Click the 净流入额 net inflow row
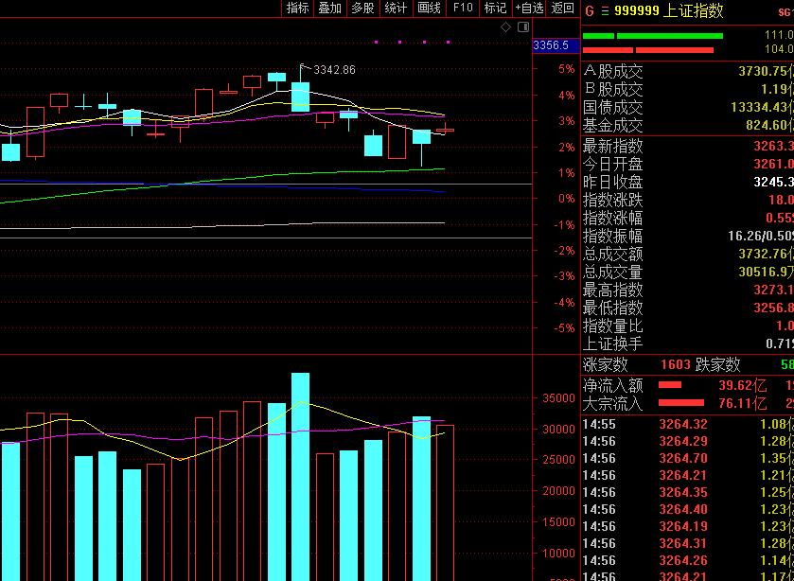 click(612, 385)
